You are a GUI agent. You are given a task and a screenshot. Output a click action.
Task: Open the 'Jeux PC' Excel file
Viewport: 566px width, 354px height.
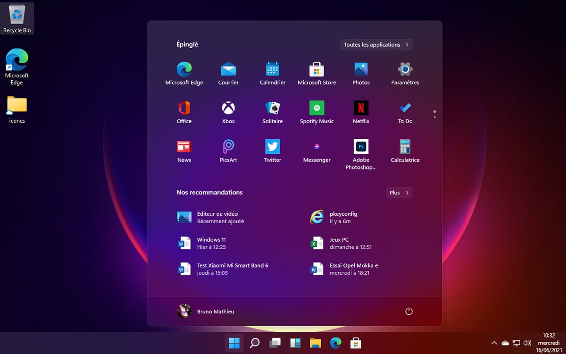(x=350, y=243)
